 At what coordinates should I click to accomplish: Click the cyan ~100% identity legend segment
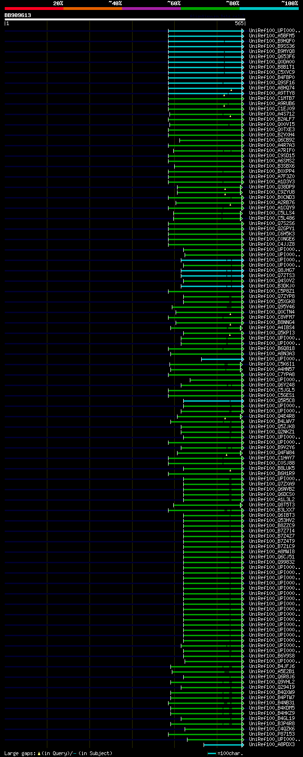click(268, 8)
